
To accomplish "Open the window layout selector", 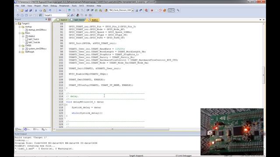I will click(171, 10).
